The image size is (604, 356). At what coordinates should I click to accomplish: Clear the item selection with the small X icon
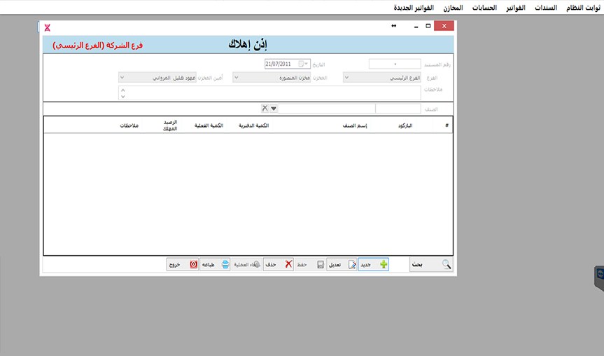[x=265, y=109]
